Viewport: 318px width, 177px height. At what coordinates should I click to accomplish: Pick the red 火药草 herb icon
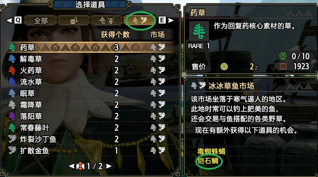12,70
